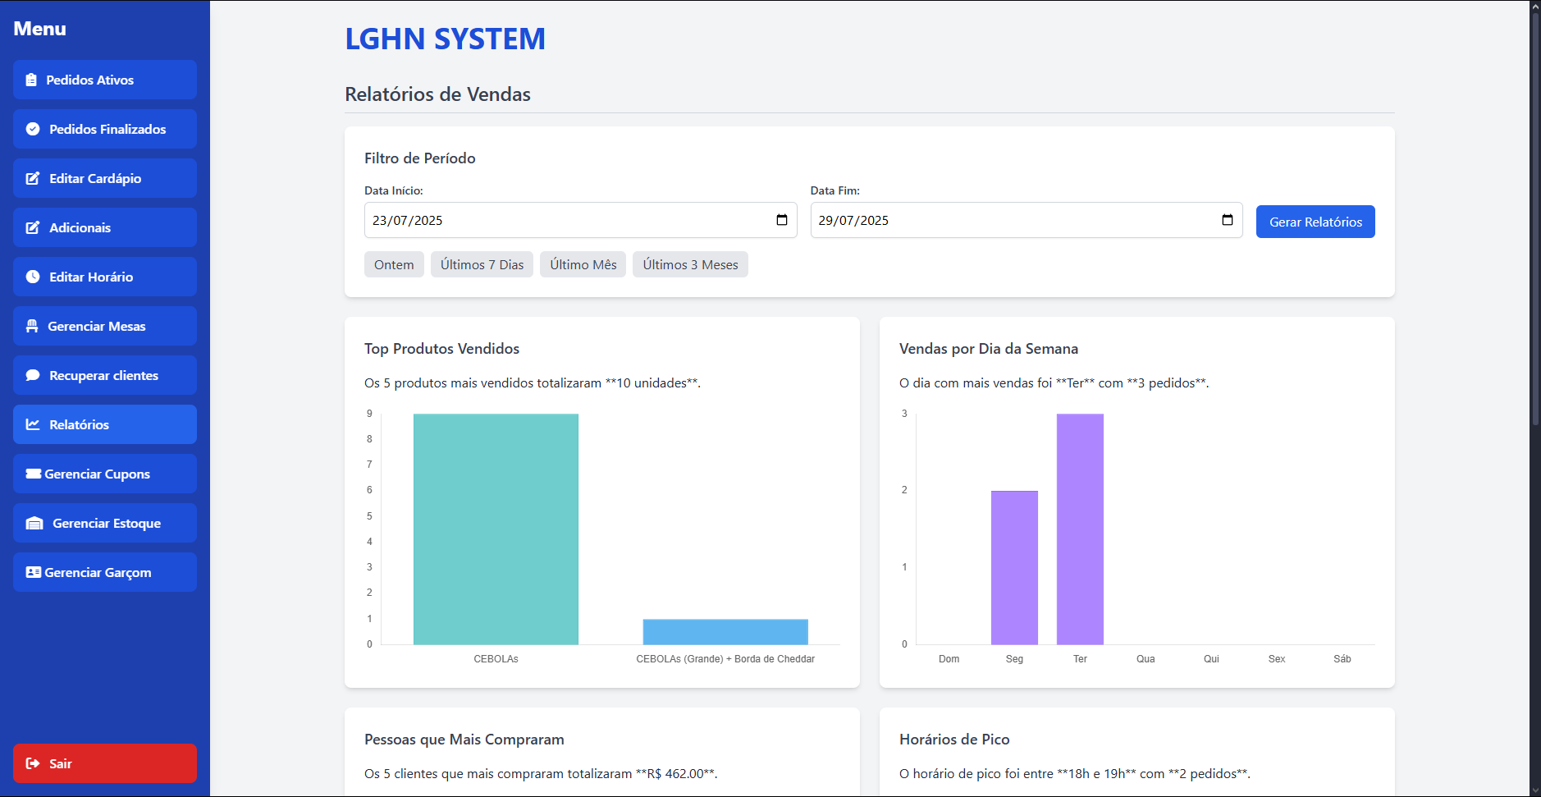Click the ticket icon beside Gerenciar Cupons

coord(34,474)
